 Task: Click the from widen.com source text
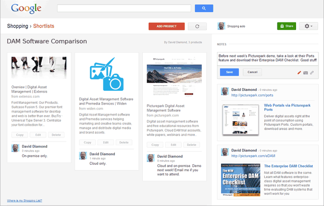point(91,109)
